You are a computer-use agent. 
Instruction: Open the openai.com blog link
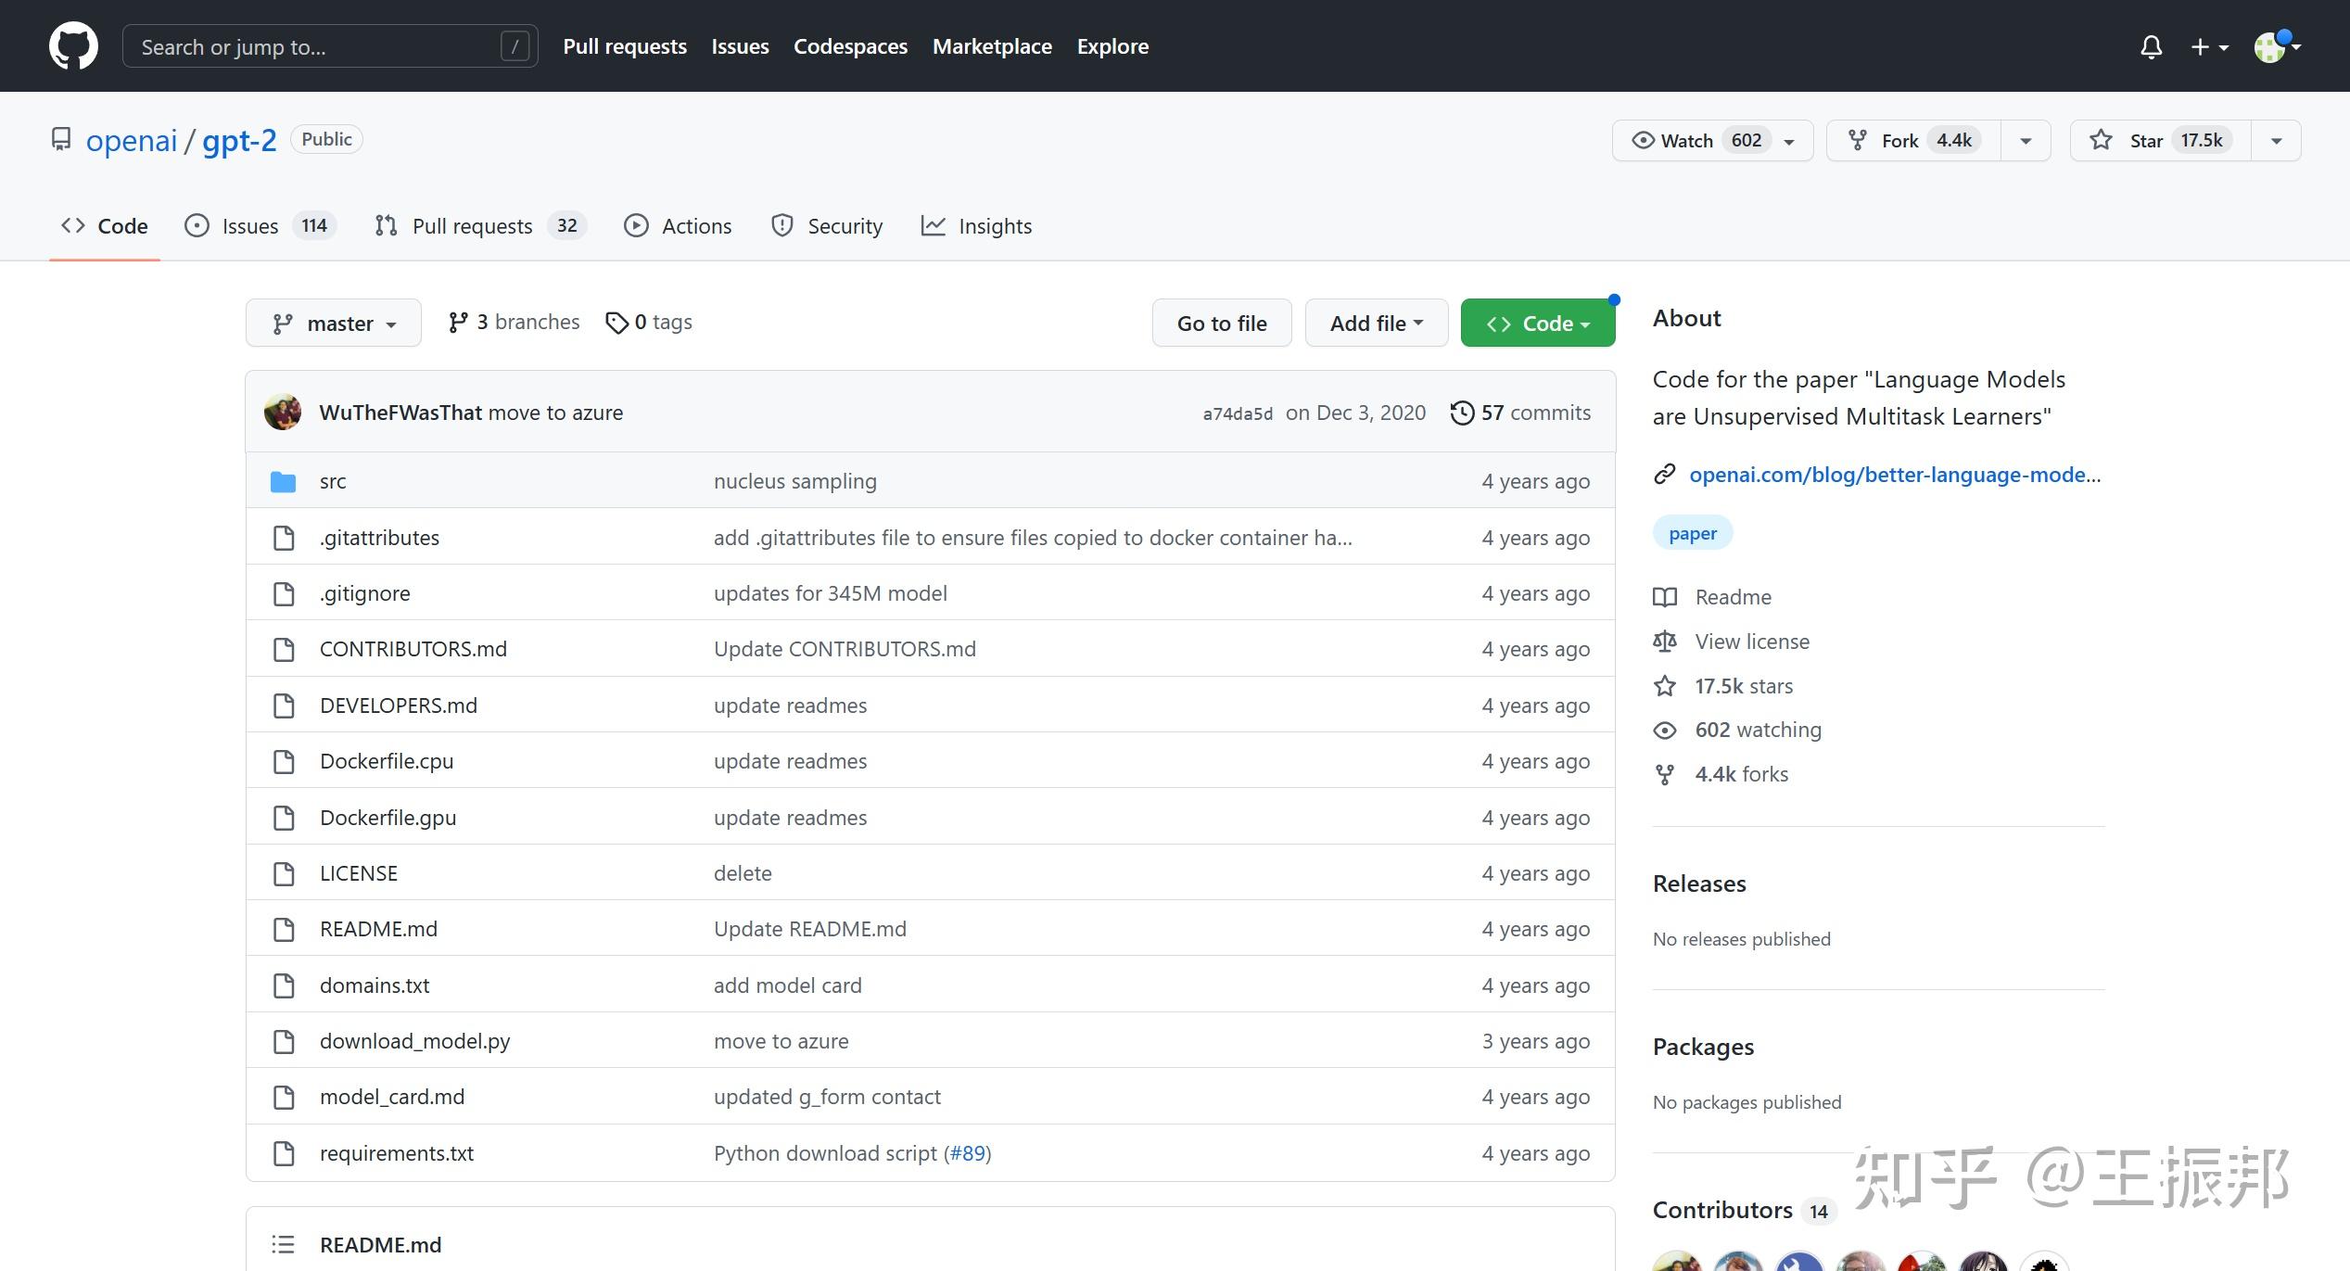click(1894, 475)
